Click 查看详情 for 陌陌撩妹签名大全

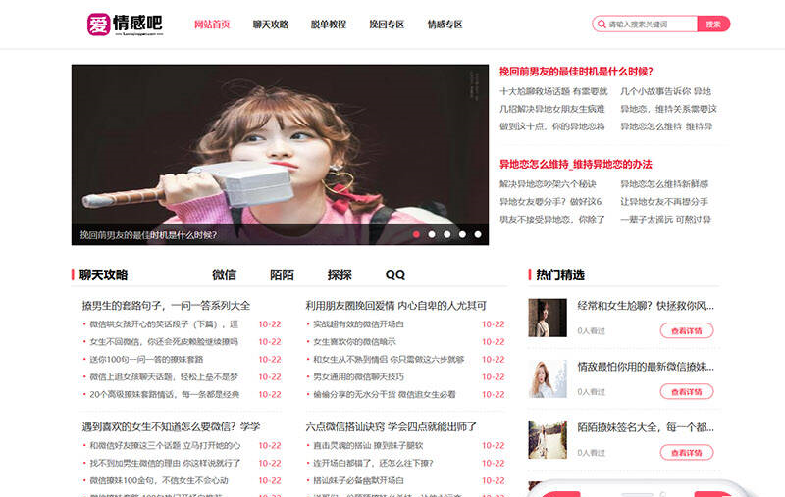click(x=686, y=453)
